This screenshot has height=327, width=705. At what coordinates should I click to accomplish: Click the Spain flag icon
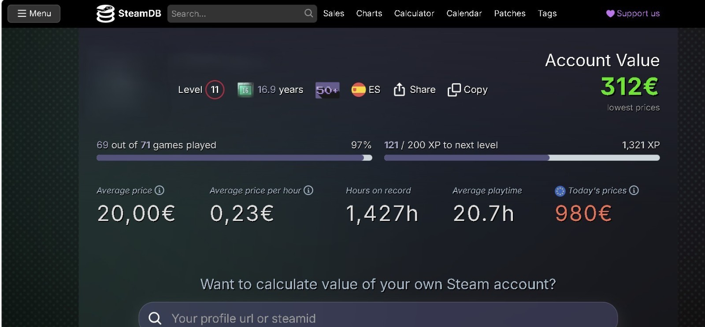pos(358,90)
